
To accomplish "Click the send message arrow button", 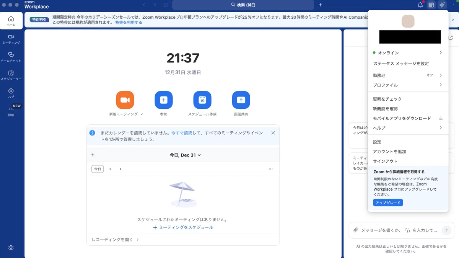I will pos(446,230).
